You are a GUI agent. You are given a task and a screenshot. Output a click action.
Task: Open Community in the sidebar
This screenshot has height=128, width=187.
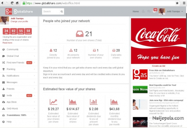19,50
